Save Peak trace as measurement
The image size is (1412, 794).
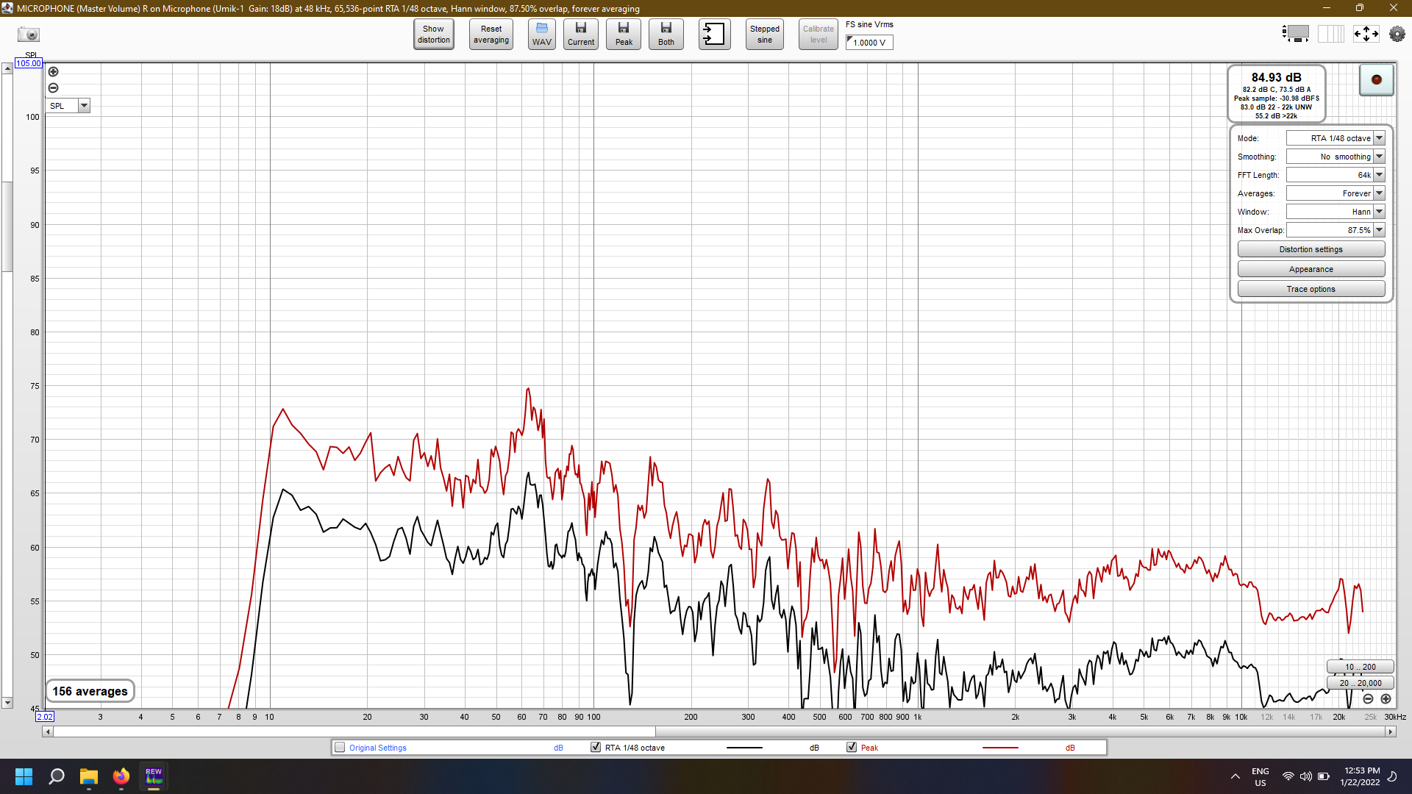[624, 35]
